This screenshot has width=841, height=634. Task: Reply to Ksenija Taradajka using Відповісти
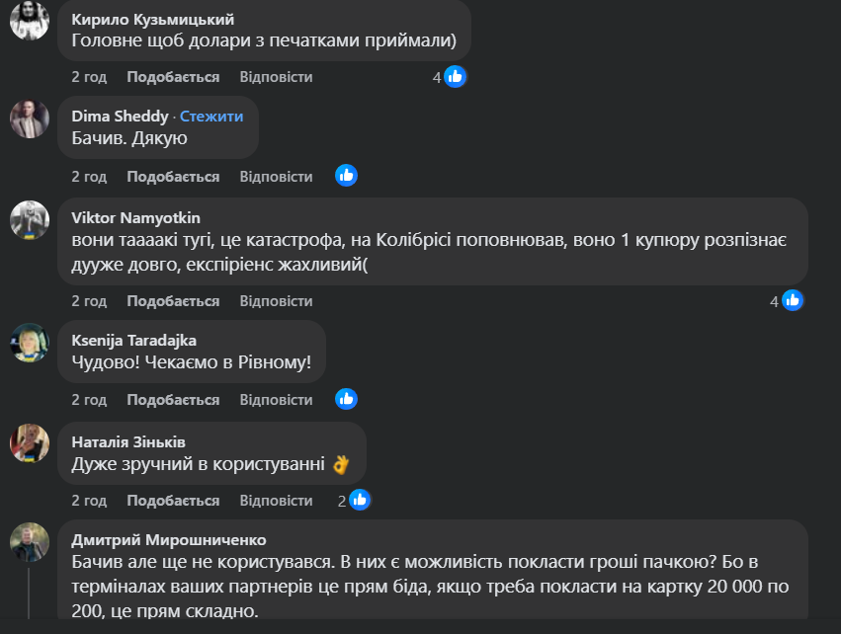click(x=276, y=400)
